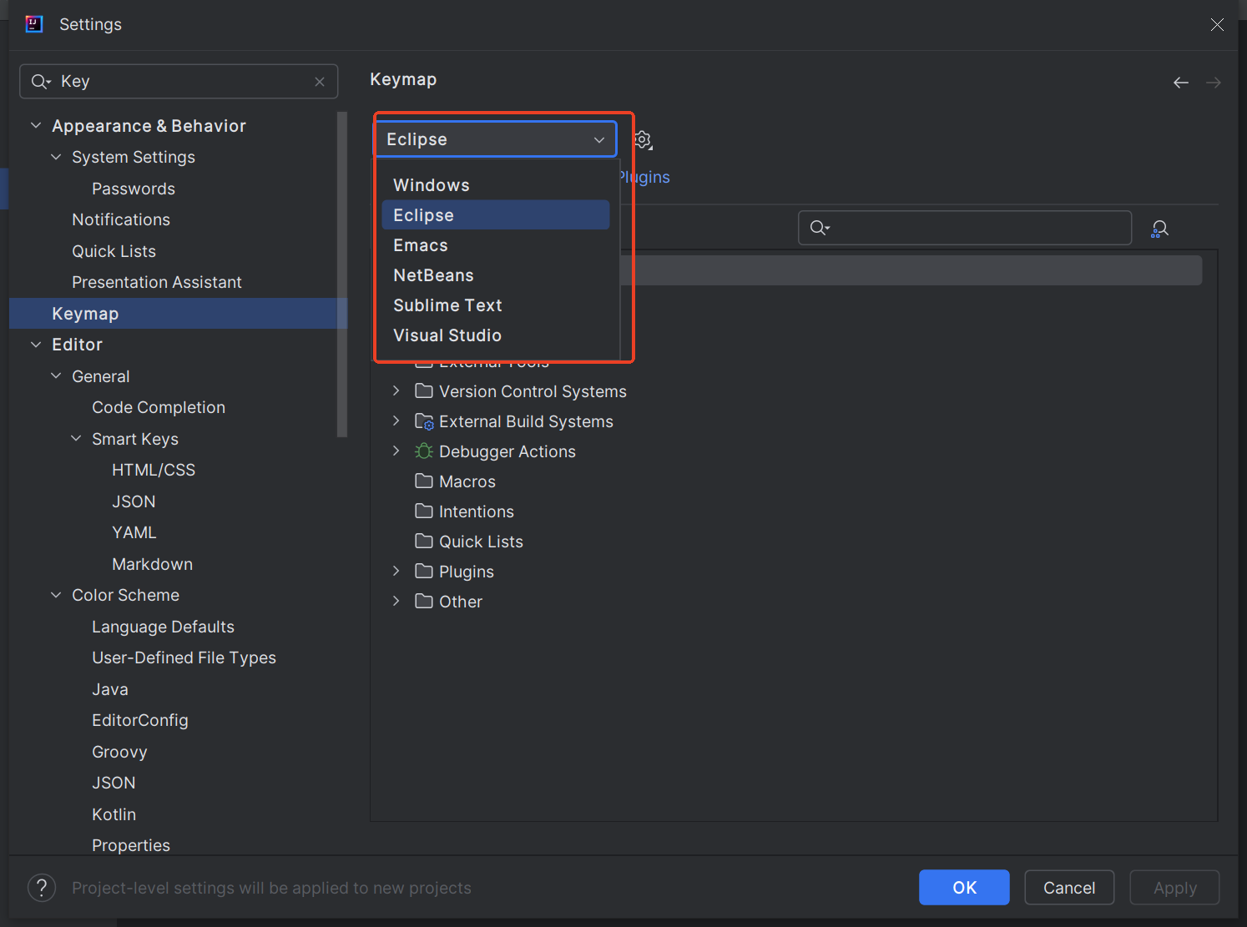Choose Eclipse keymap from the list
This screenshot has width=1247, height=927.
coord(496,215)
